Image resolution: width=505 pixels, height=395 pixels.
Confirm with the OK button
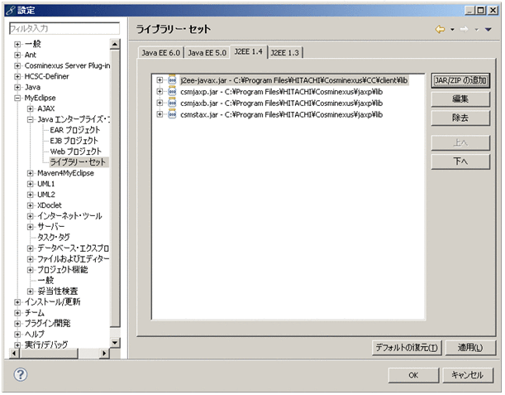tap(413, 375)
